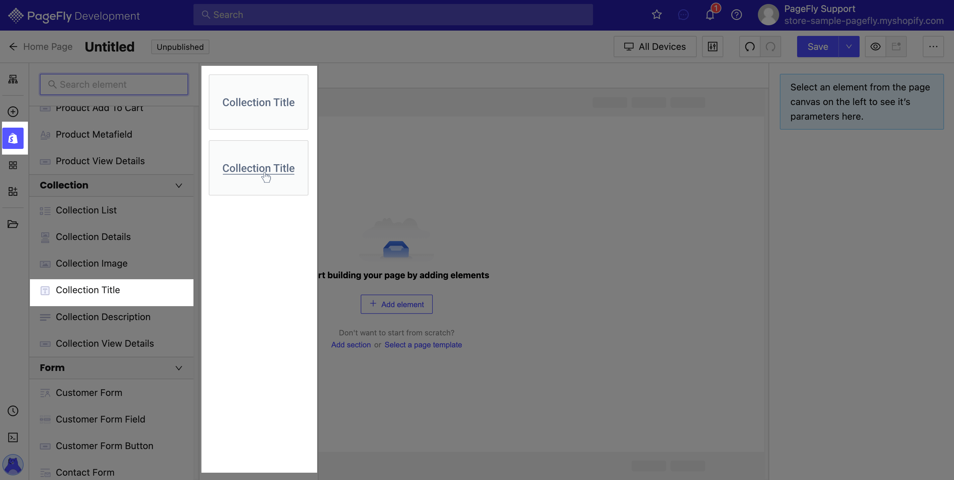Select Collection Details element
Image resolution: width=954 pixels, height=480 pixels.
tap(111, 237)
